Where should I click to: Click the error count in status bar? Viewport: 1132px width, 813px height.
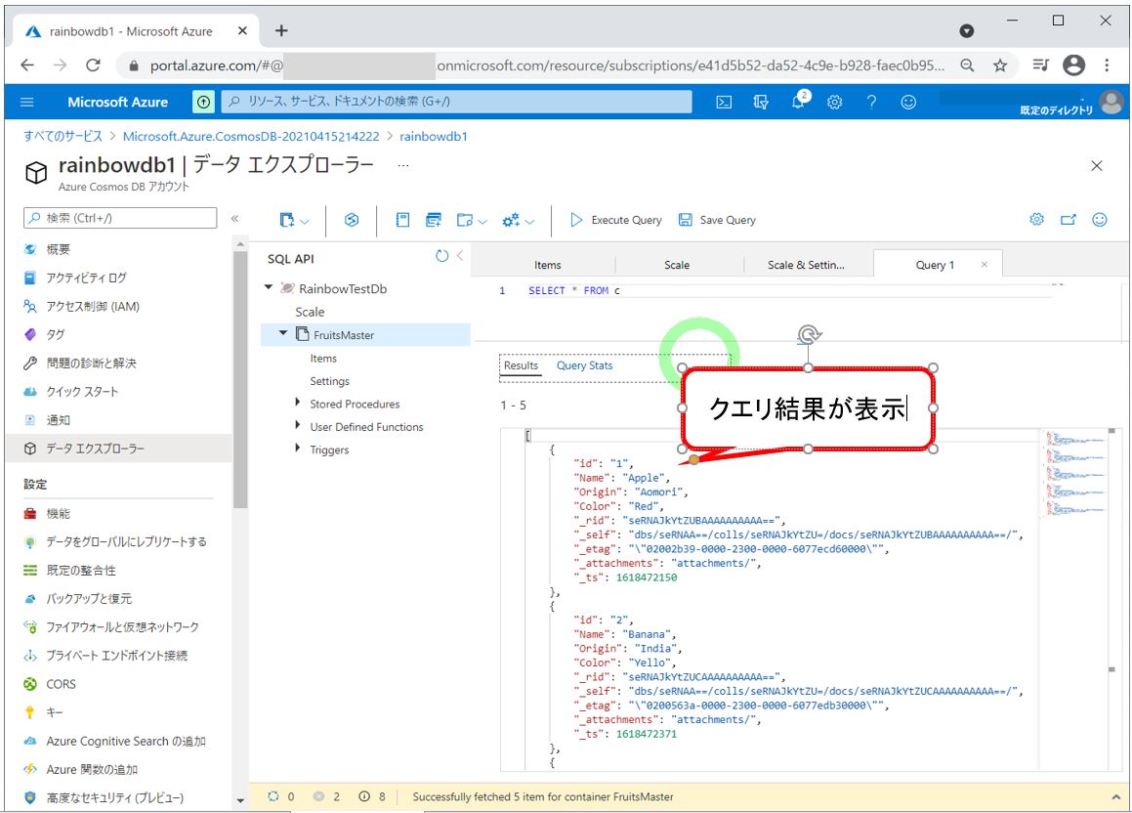click(x=326, y=796)
